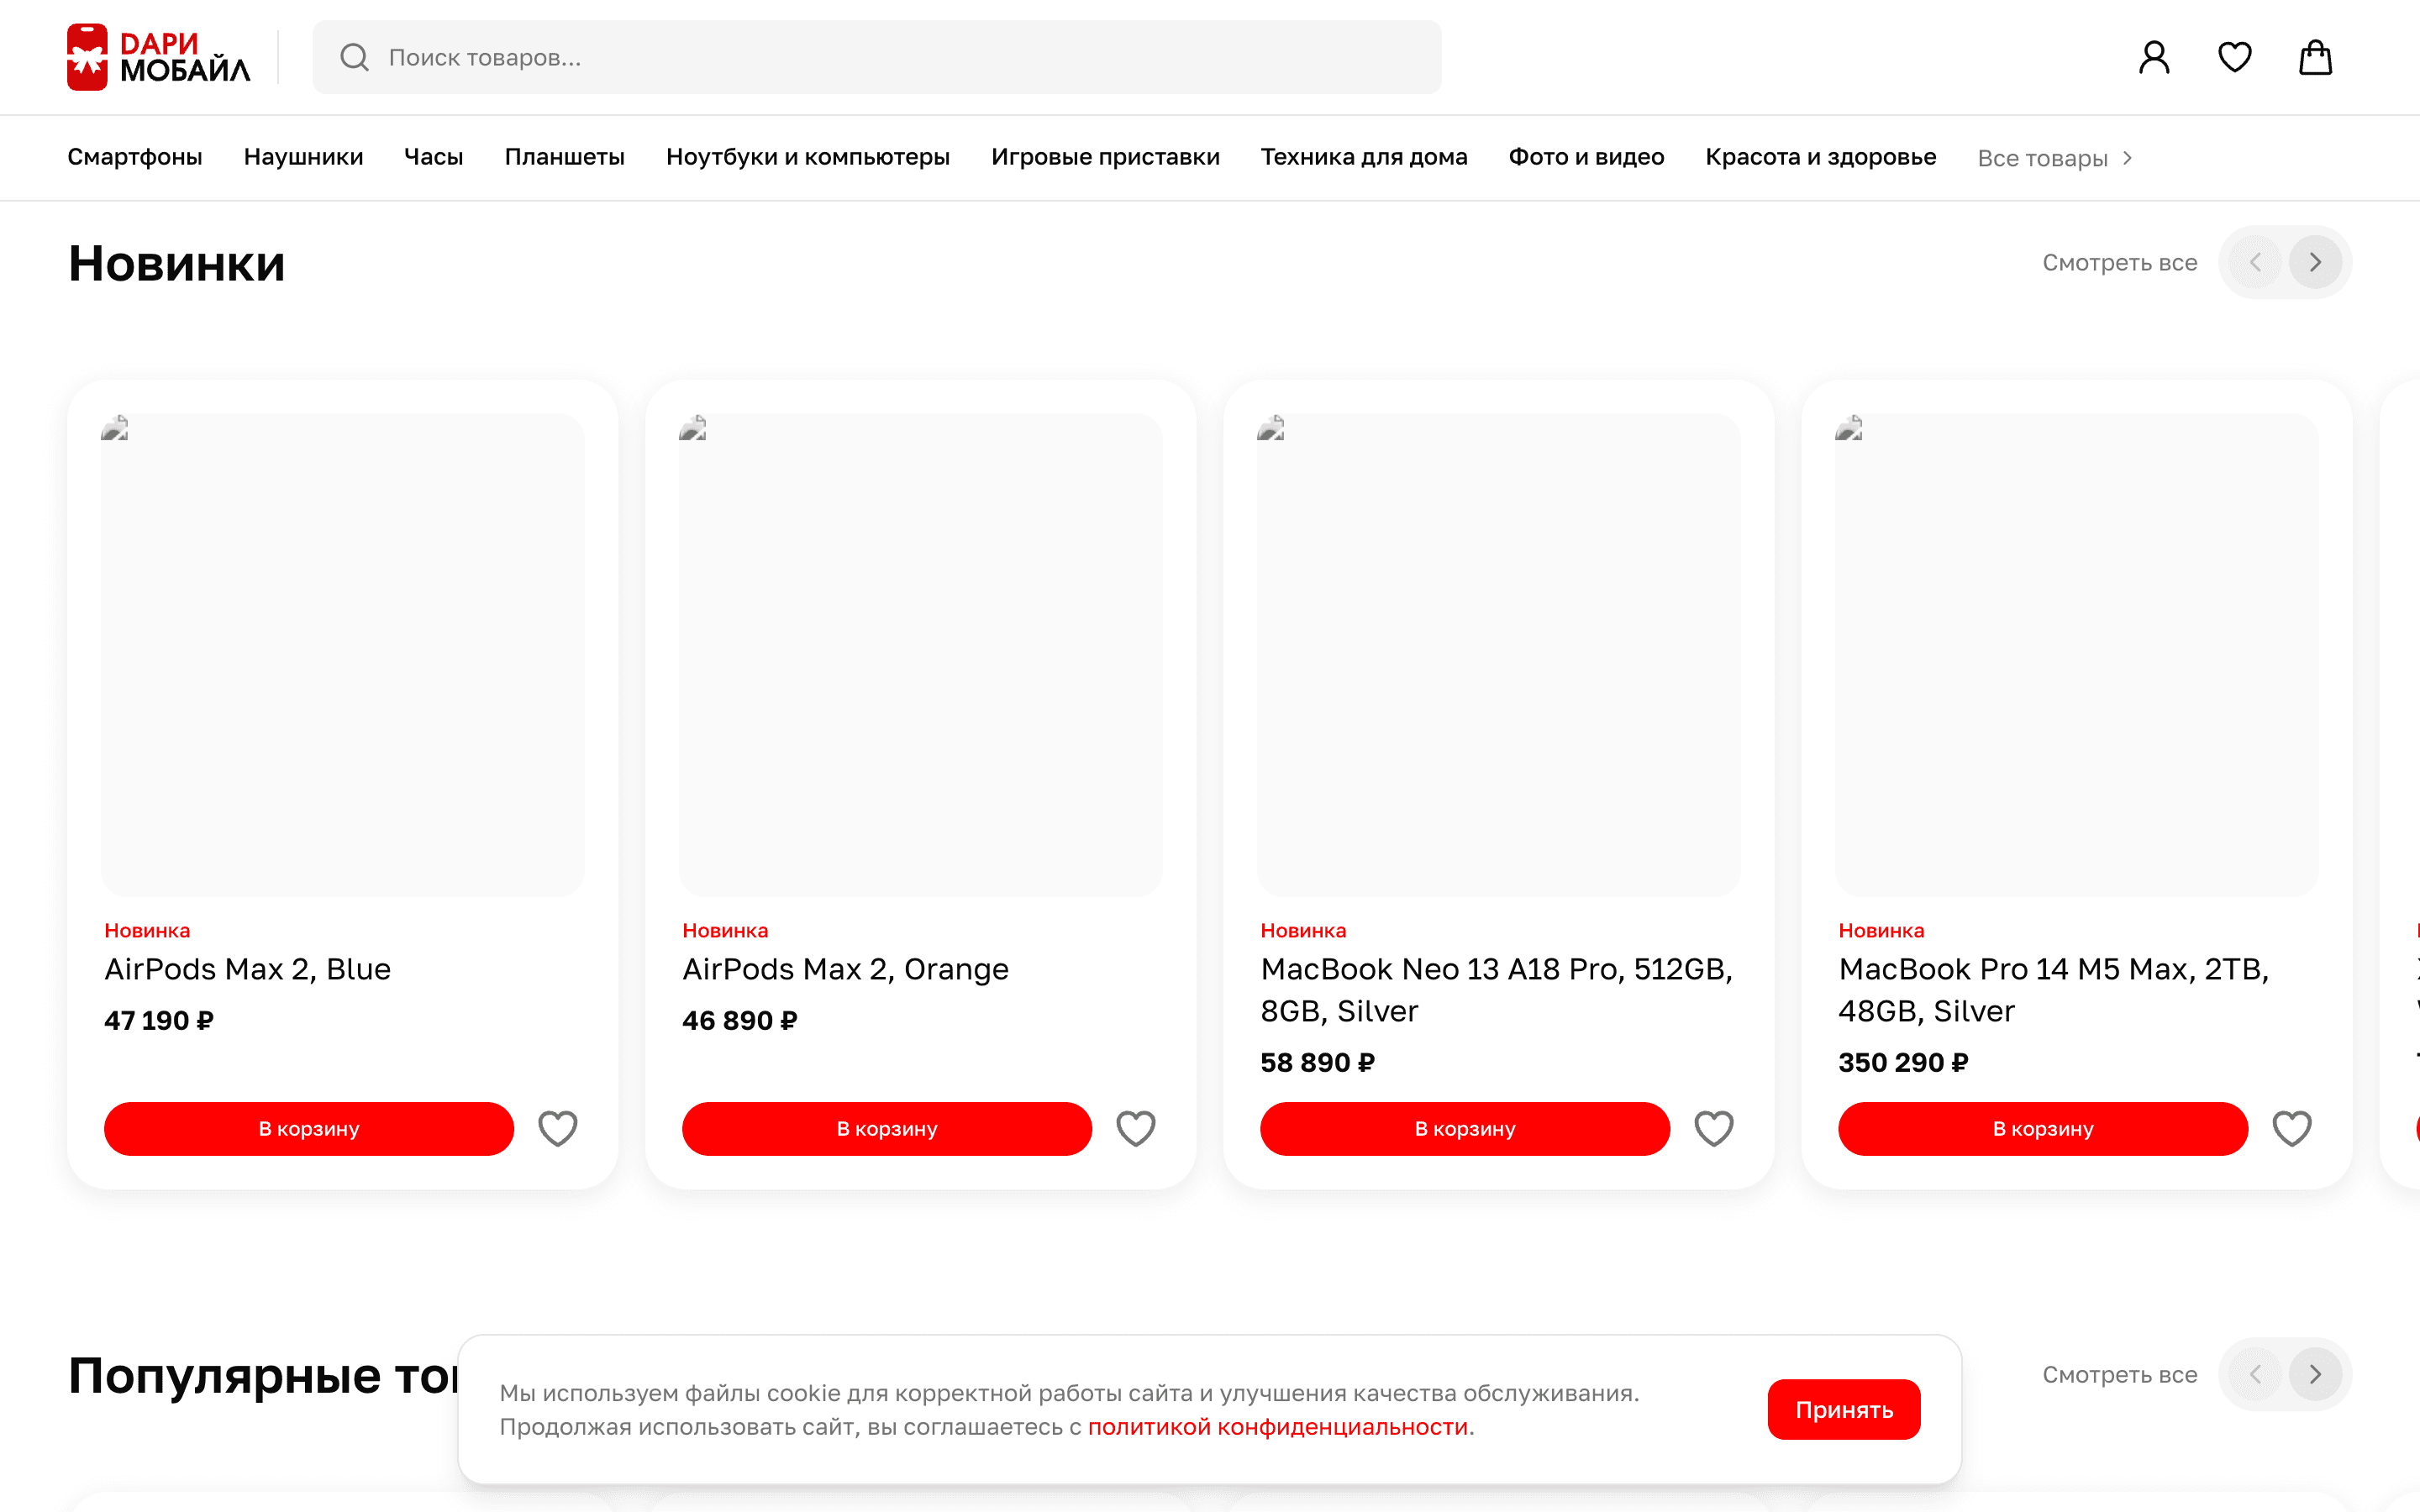Add MacBook Neo 13 to cart
Viewport: 2420px width, 1512px height.
click(1465, 1128)
